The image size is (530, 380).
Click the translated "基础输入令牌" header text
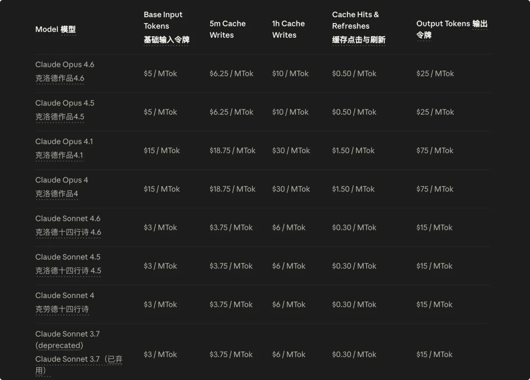[166, 40]
